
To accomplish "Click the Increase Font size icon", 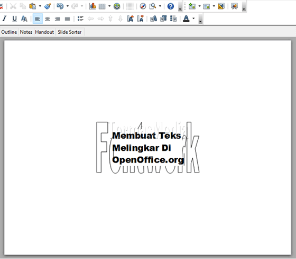I will pyautogui.click(x=130, y=18).
